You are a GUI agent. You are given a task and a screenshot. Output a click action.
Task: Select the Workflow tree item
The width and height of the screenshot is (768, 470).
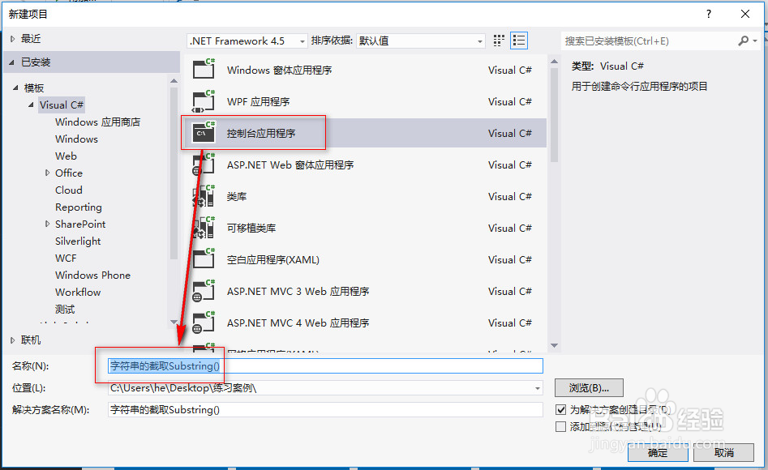(78, 293)
